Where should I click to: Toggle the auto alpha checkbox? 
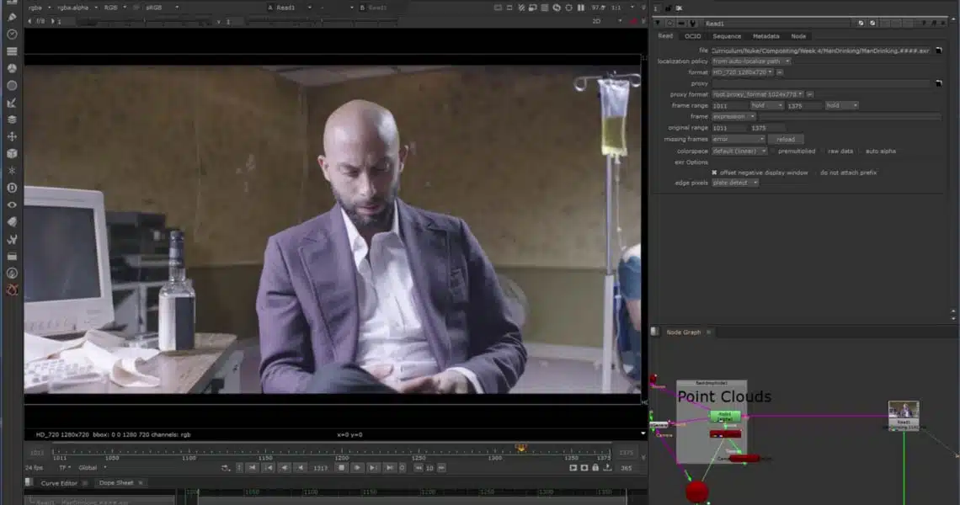point(861,151)
